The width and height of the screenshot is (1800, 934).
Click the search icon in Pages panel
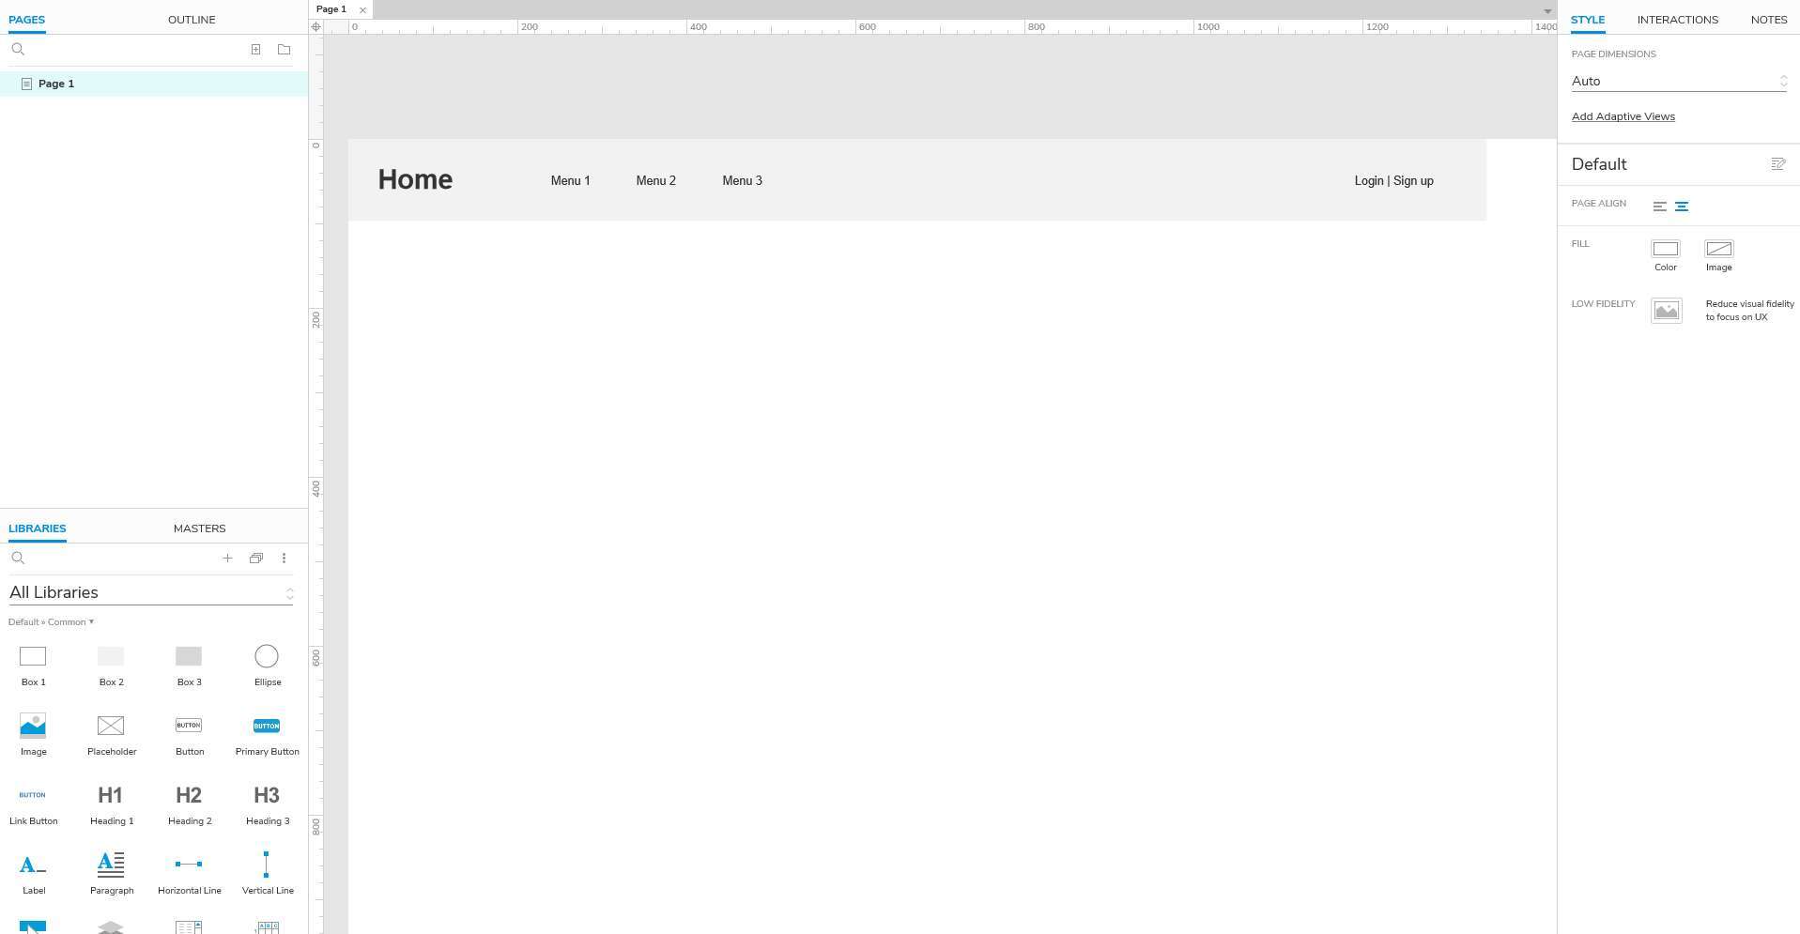pyautogui.click(x=18, y=50)
